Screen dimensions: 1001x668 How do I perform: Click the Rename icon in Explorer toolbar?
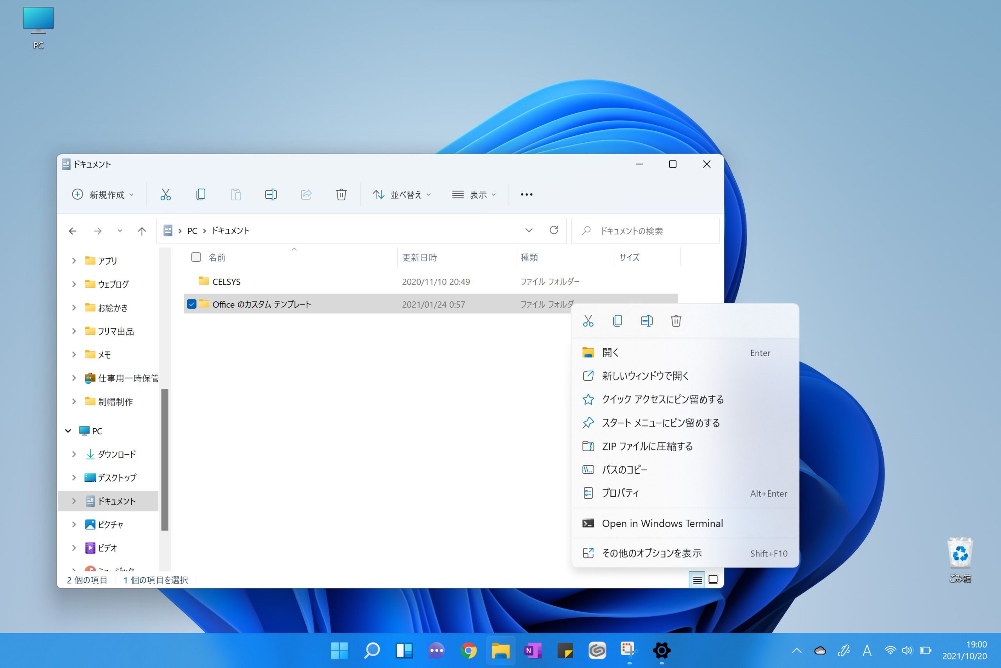point(271,195)
